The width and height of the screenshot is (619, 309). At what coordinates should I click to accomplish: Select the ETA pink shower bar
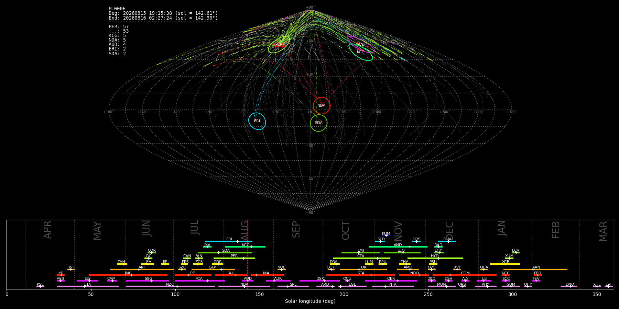click(x=88, y=286)
